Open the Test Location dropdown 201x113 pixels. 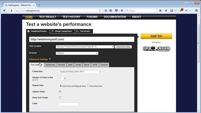(x=85, y=47)
